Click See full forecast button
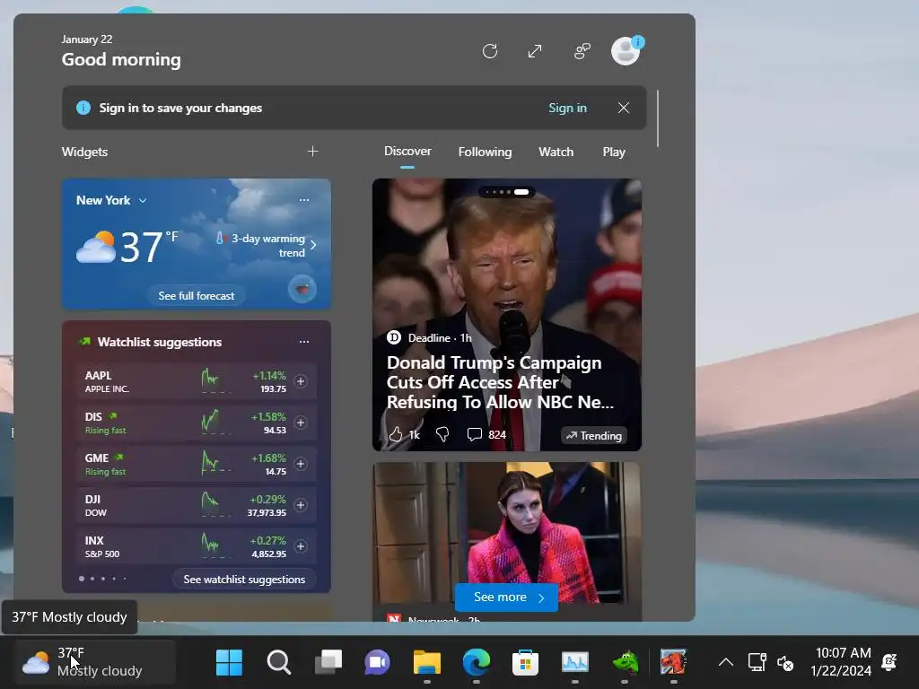This screenshot has height=689, width=919. pos(197,296)
